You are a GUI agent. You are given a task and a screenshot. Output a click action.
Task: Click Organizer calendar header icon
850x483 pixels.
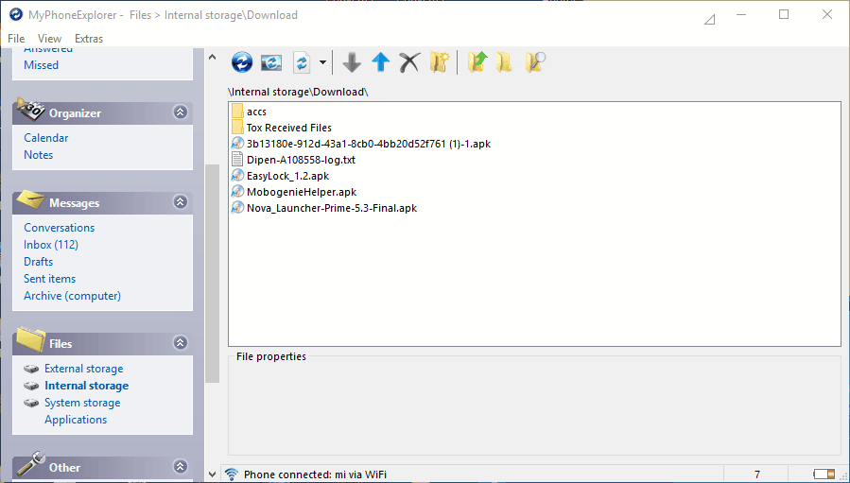[x=30, y=109]
